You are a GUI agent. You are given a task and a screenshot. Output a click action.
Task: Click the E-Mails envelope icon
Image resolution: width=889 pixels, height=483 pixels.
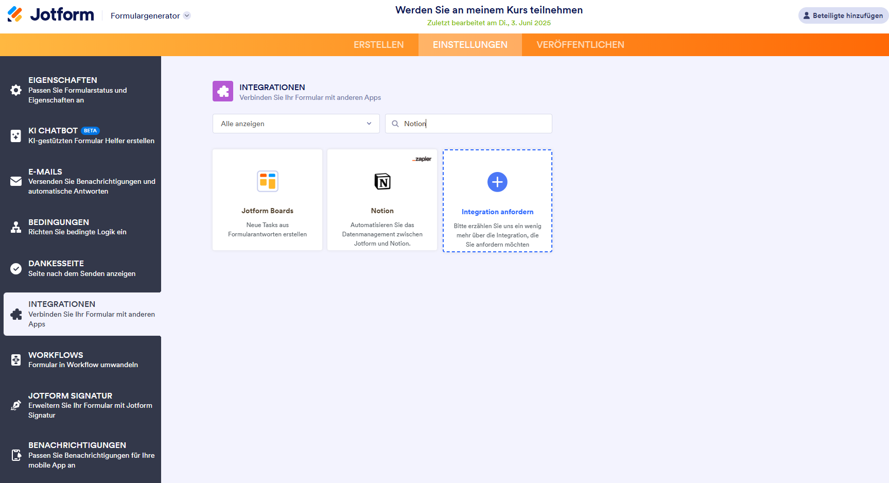tap(16, 181)
